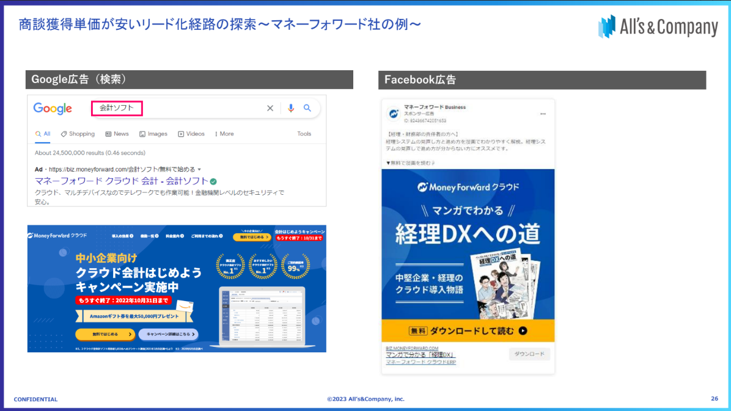The height and width of the screenshot is (411, 731).
Task: Click the 無料 ダウンロードして読む yellow button
Action: (x=468, y=331)
